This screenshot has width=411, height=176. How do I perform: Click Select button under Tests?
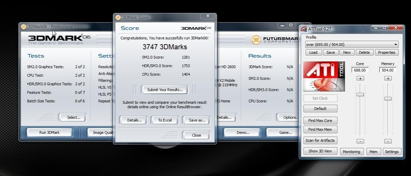coord(73,117)
